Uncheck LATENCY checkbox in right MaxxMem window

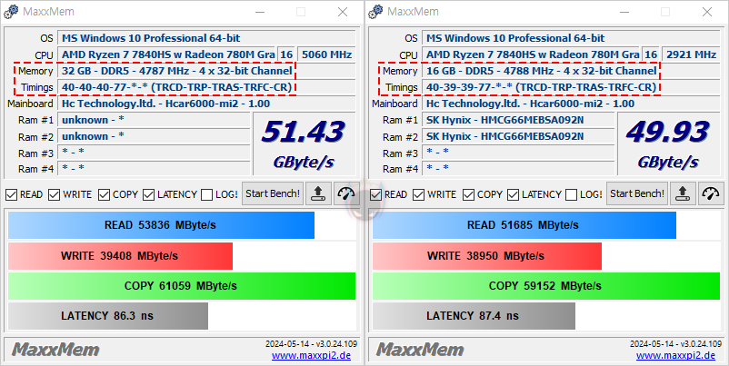514,194
